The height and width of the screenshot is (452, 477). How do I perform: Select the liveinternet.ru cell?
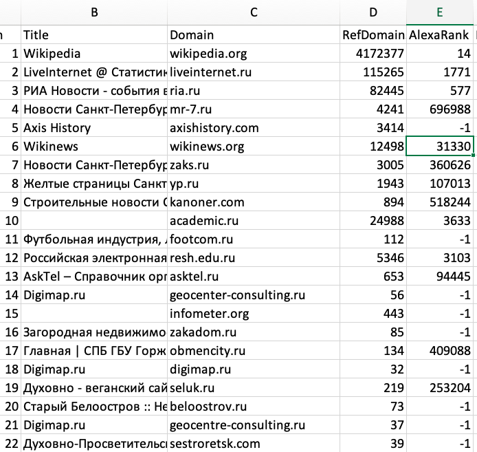254,72
